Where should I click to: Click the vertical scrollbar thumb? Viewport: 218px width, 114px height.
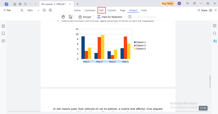210,82
